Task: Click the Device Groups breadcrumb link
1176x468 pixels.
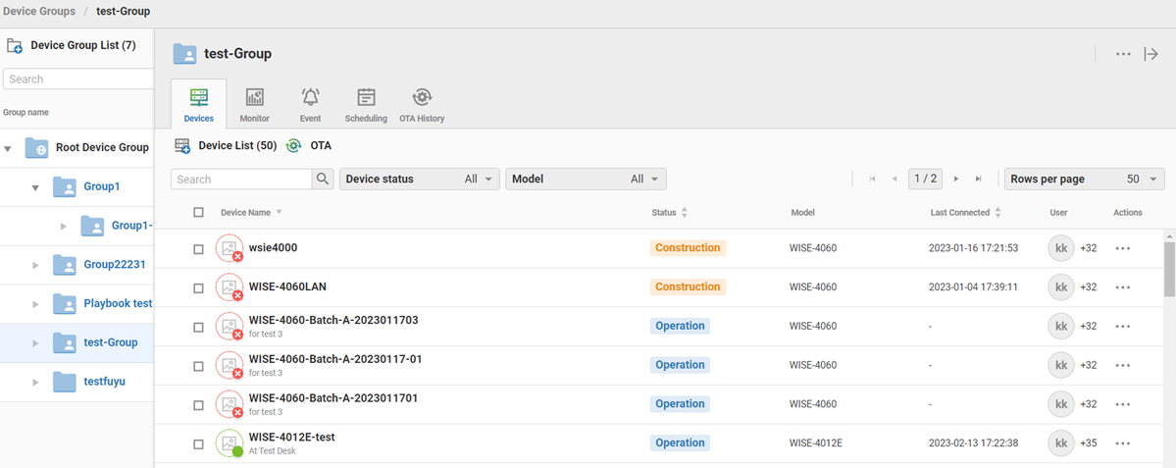Action: click(x=39, y=11)
